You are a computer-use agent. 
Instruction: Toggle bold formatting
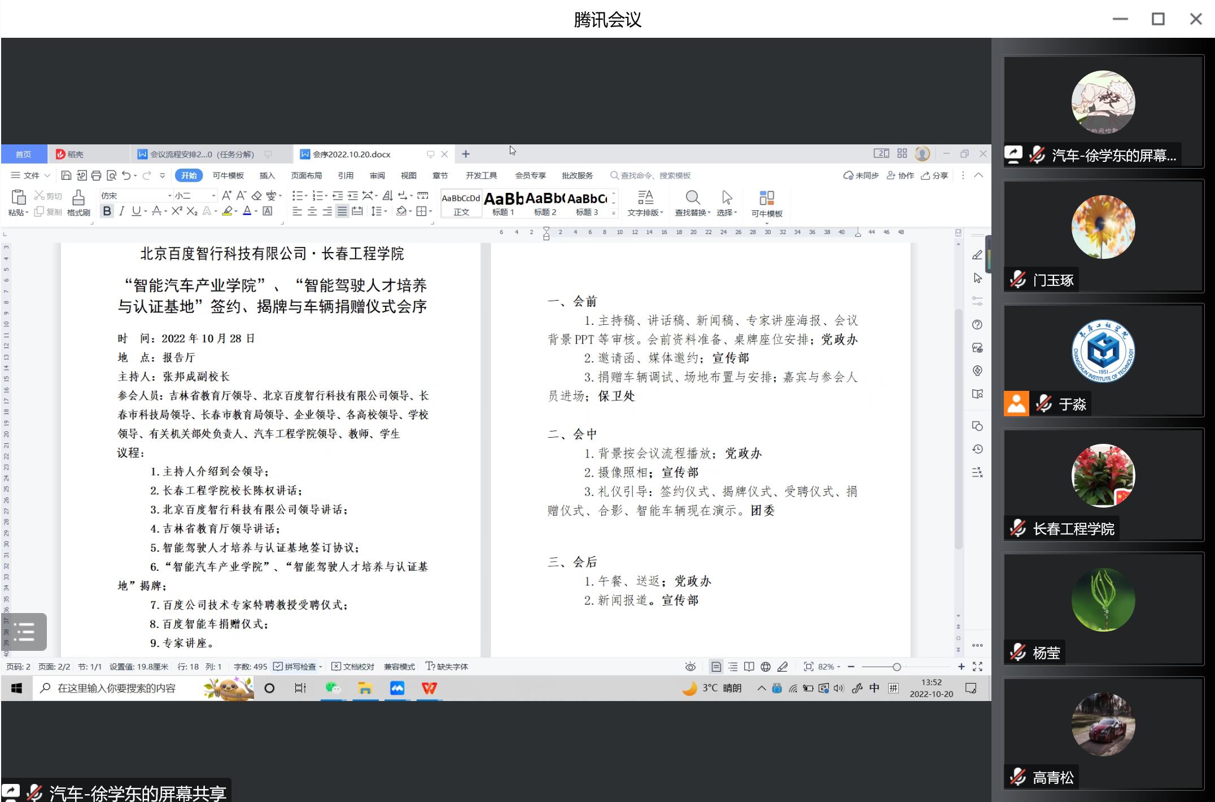tap(107, 211)
